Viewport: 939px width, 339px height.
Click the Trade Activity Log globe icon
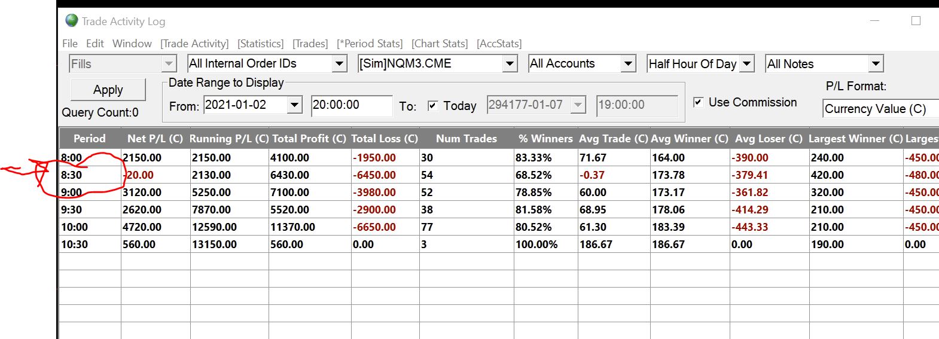(x=72, y=21)
